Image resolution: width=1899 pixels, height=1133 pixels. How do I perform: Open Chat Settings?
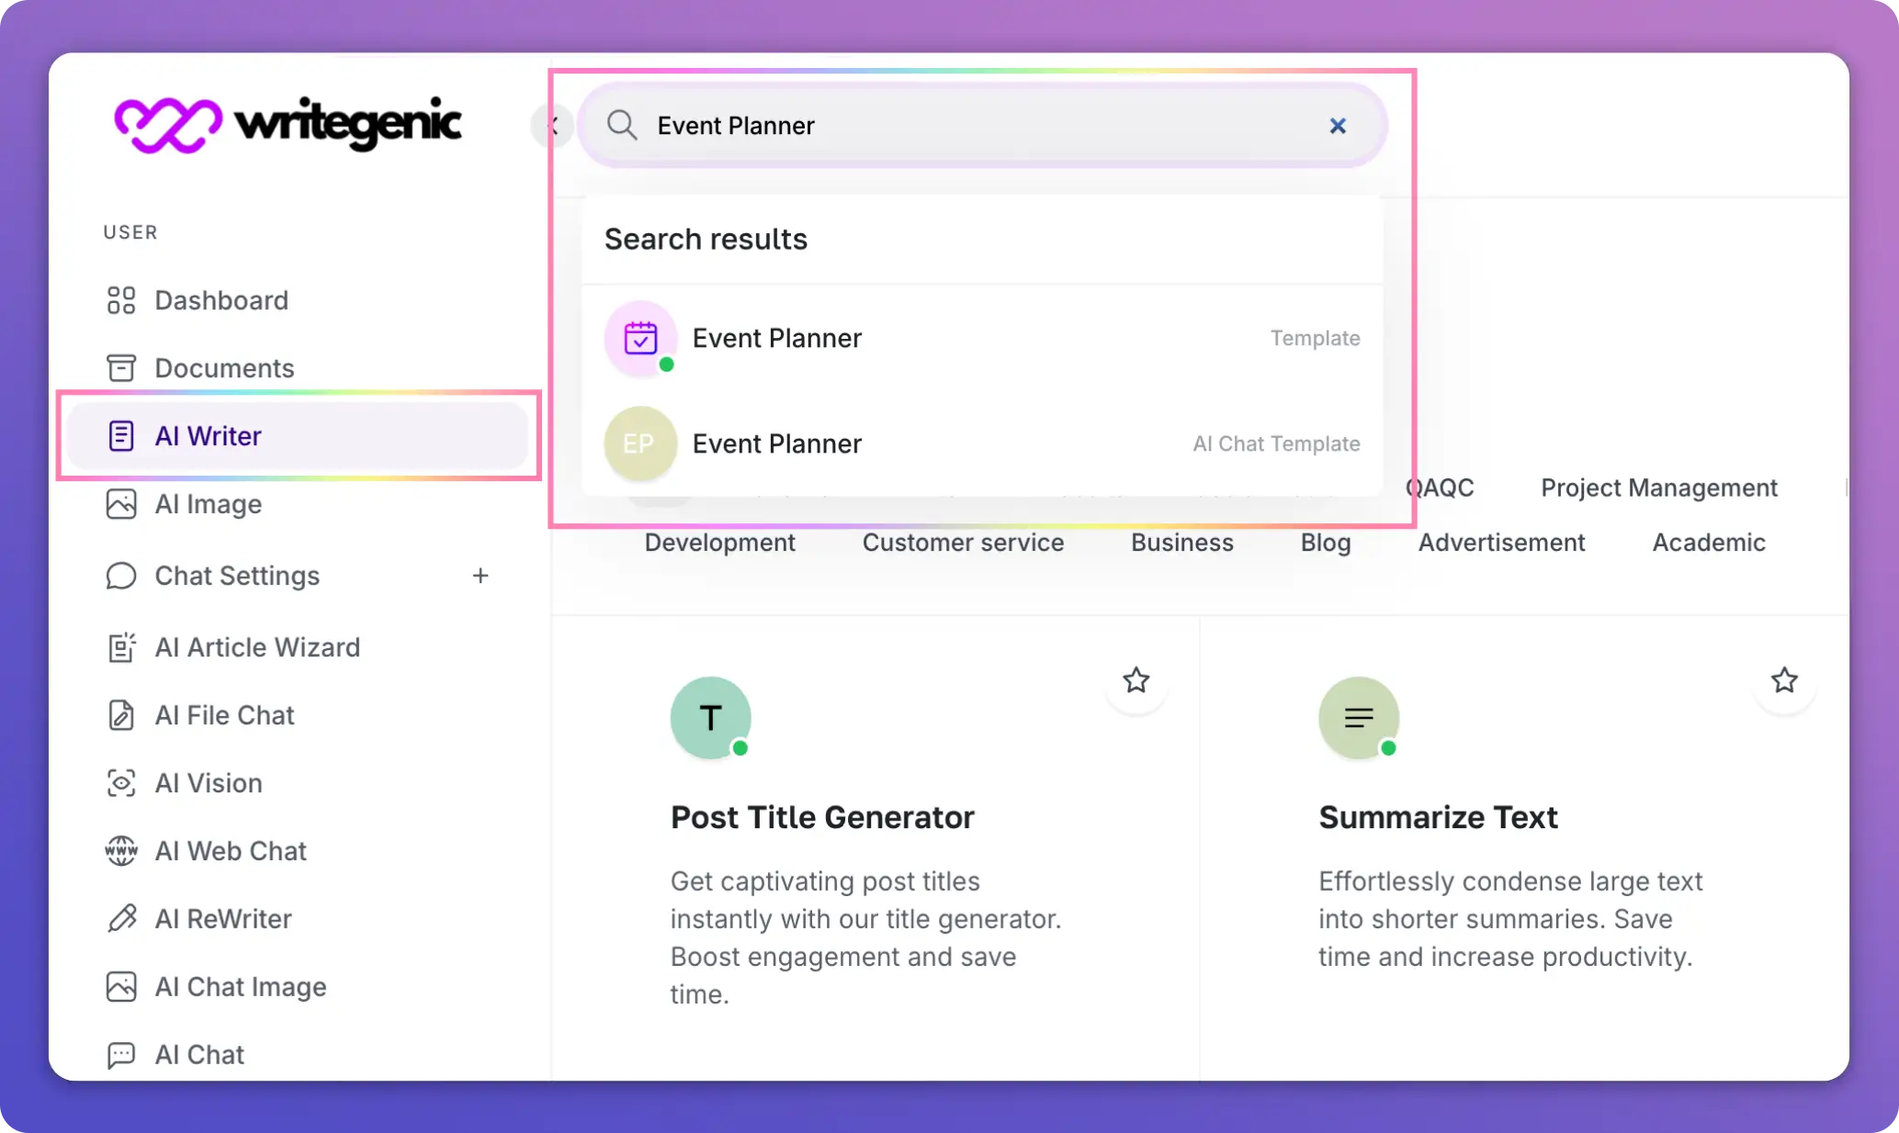pyautogui.click(x=237, y=576)
